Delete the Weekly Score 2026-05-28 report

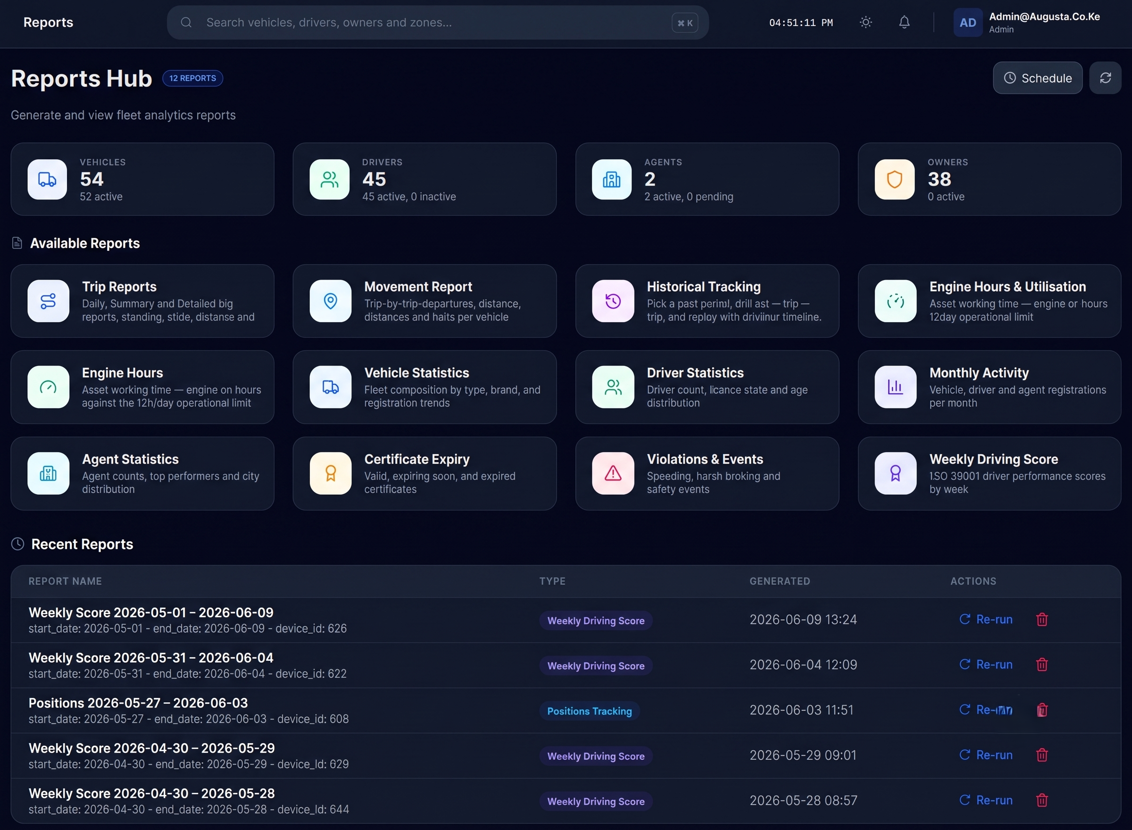tap(1041, 800)
